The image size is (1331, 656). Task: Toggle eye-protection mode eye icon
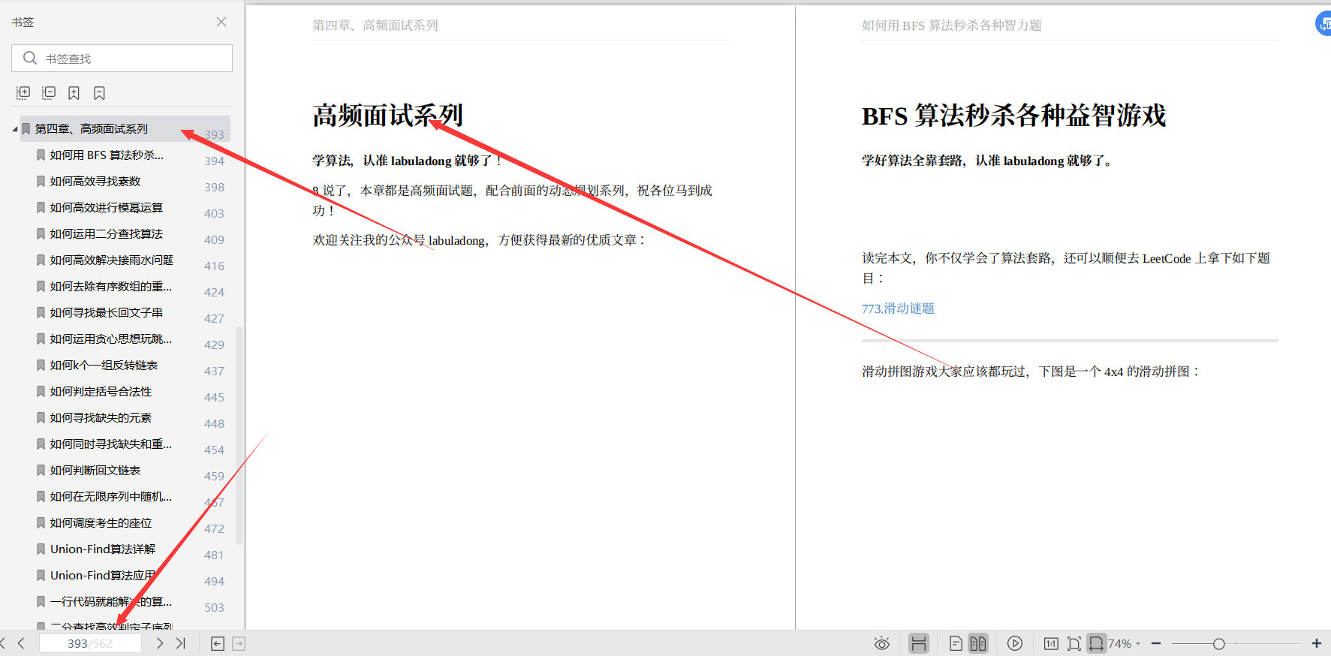point(882,643)
